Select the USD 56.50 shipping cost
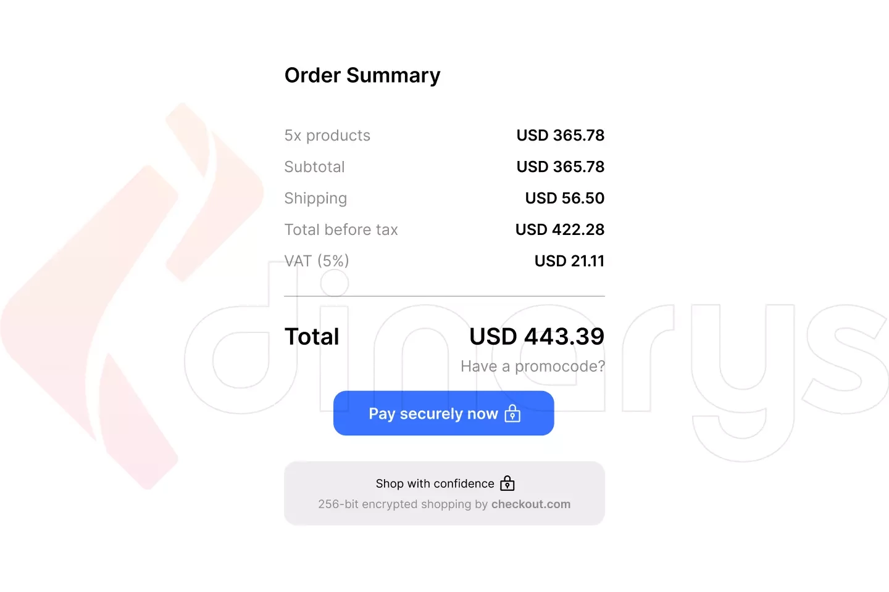The image size is (889, 592). pyautogui.click(x=565, y=198)
